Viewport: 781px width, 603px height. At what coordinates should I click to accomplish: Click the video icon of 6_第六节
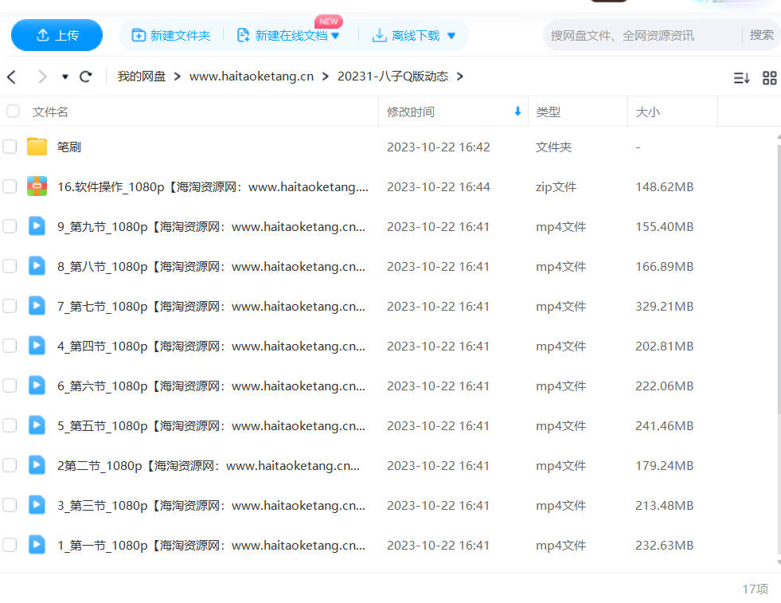37,386
